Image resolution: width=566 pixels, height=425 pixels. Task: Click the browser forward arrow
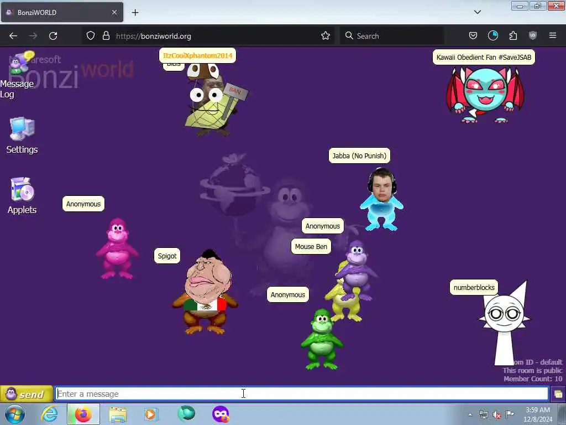coord(33,36)
